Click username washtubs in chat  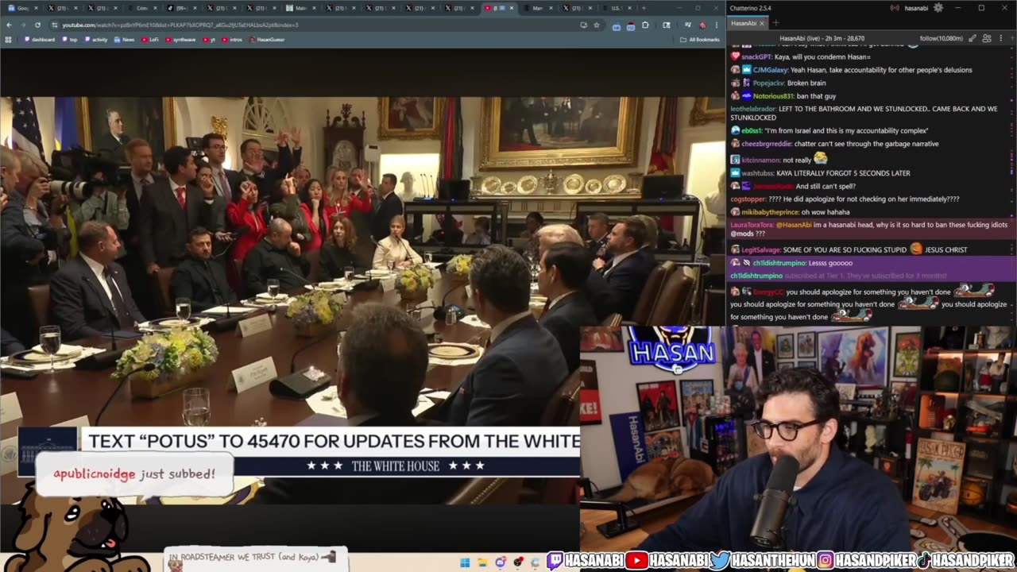[x=757, y=172]
